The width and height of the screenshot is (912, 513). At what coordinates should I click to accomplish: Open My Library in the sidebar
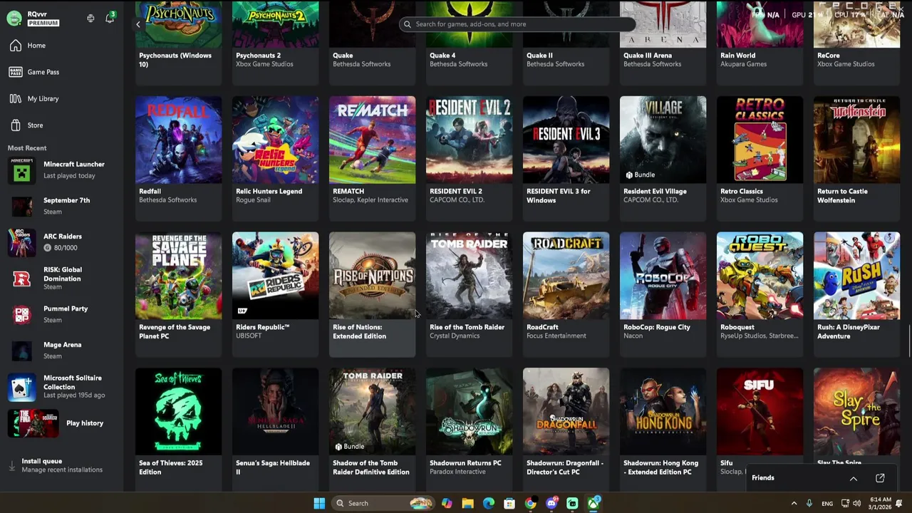61,98
